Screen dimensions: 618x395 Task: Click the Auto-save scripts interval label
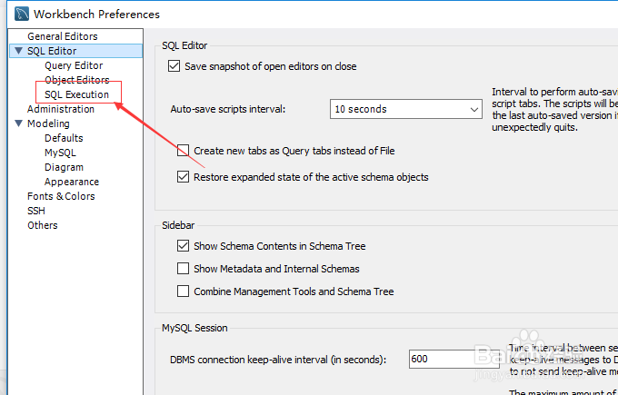[228, 109]
